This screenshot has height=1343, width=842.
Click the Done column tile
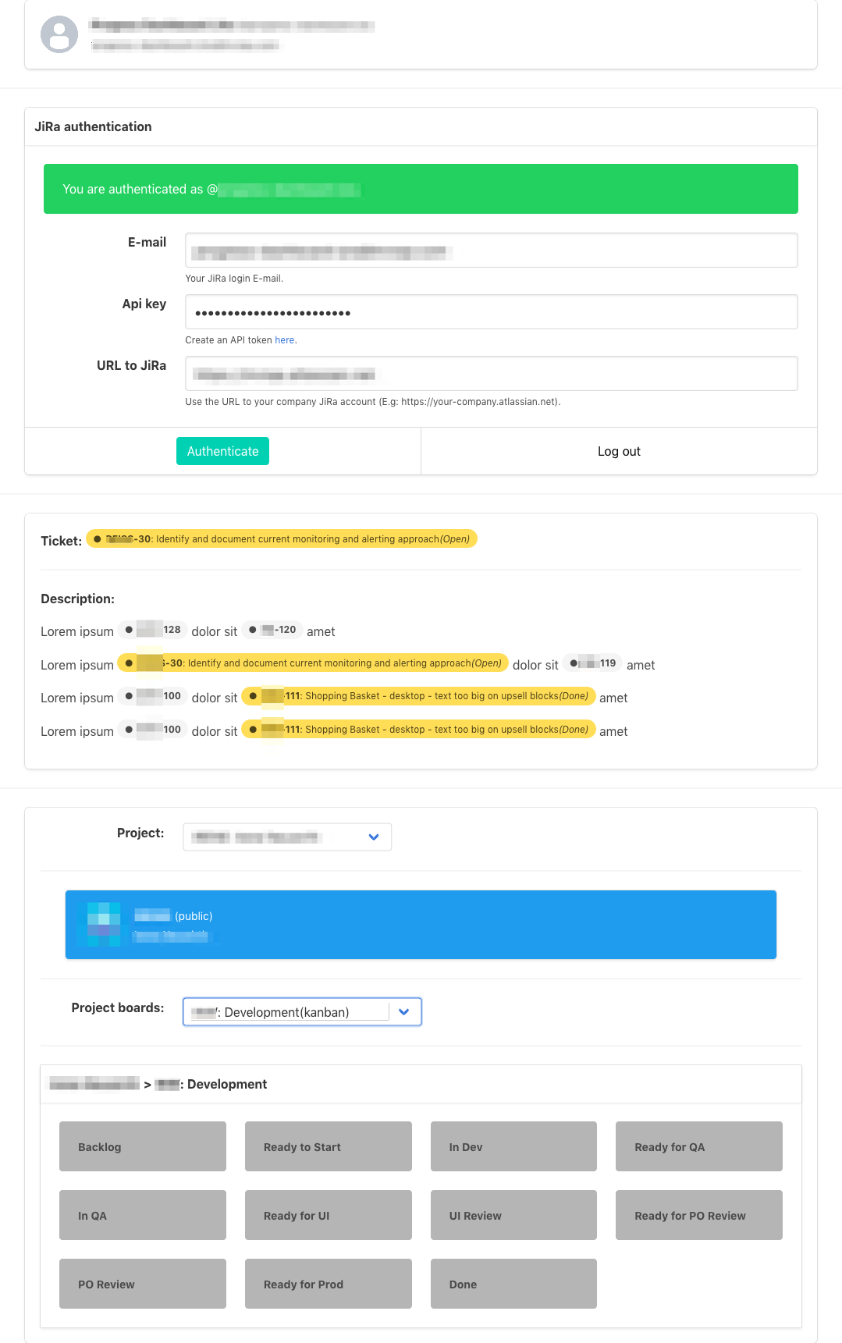513,1284
